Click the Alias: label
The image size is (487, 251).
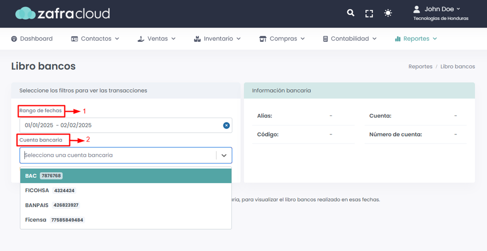coord(265,116)
